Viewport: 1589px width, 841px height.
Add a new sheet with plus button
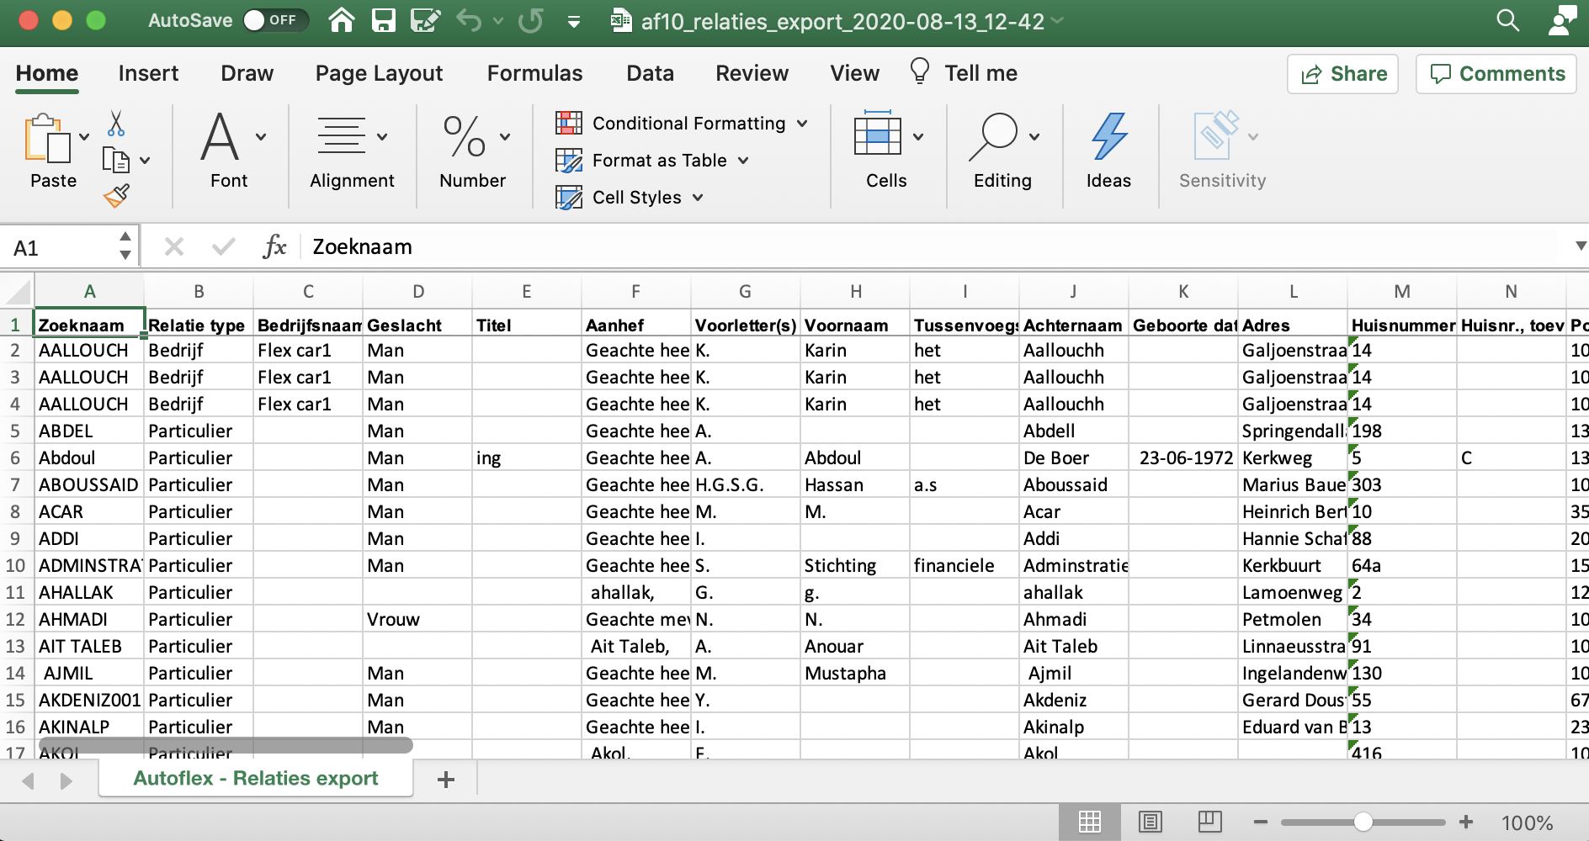pyautogui.click(x=446, y=780)
